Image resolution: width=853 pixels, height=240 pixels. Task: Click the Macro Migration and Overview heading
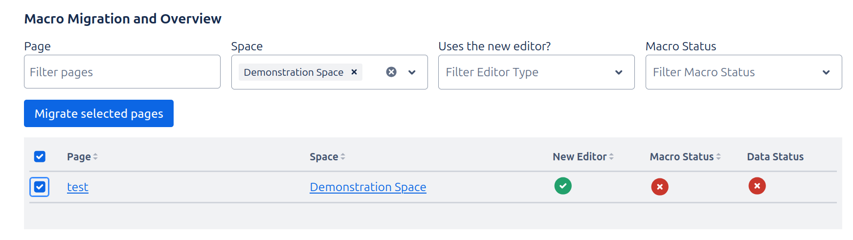pos(123,19)
